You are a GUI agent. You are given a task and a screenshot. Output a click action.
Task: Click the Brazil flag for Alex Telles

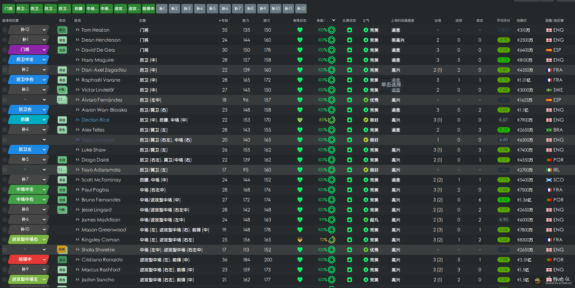point(549,130)
